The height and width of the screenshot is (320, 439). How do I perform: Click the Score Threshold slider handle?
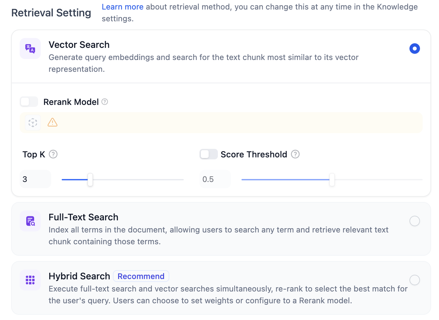pos(332,180)
